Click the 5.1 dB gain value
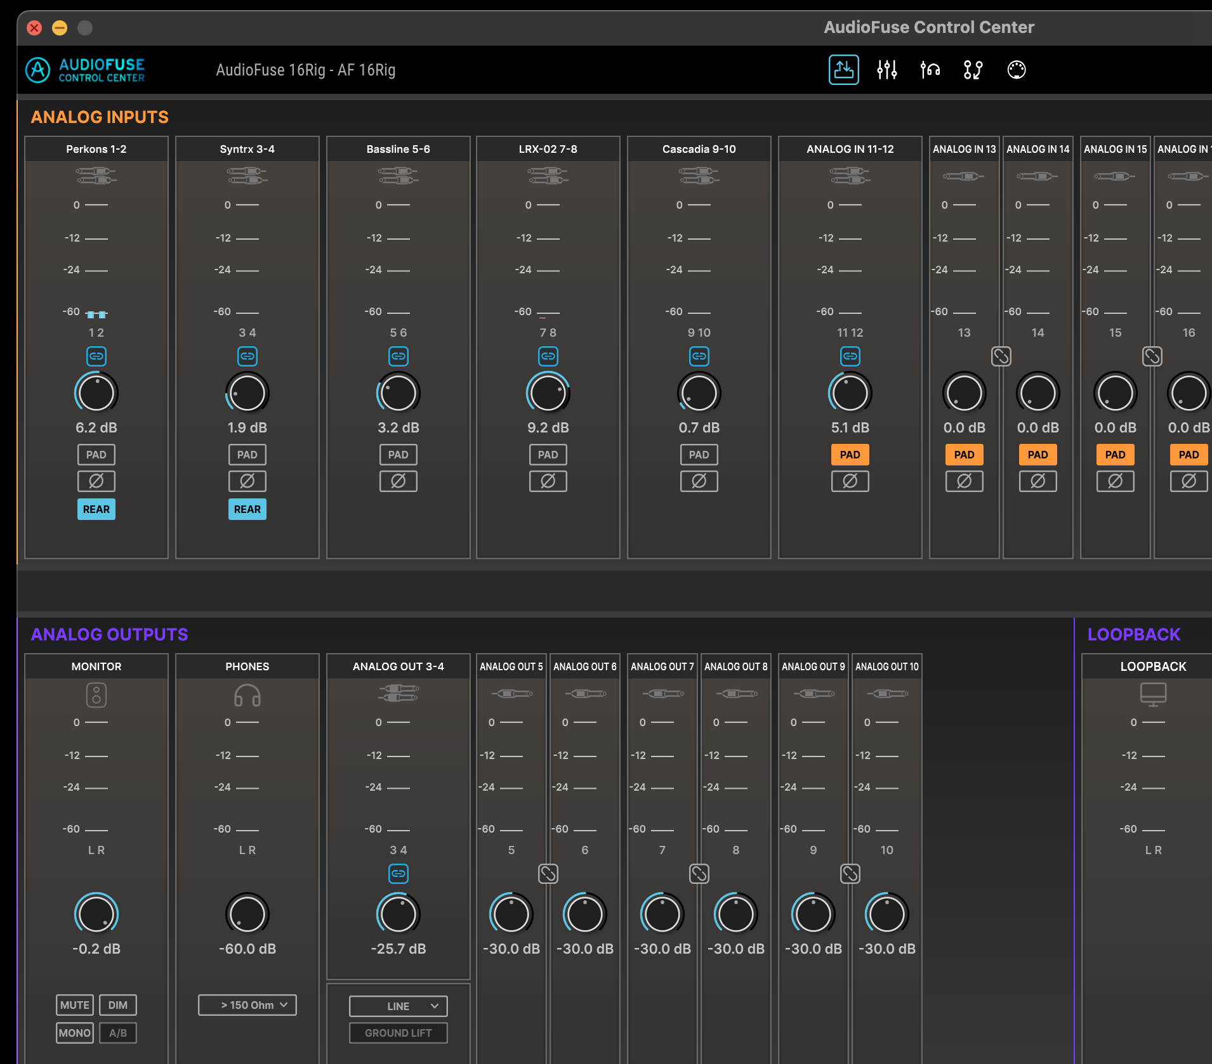1212x1064 pixels. [850, 427]
